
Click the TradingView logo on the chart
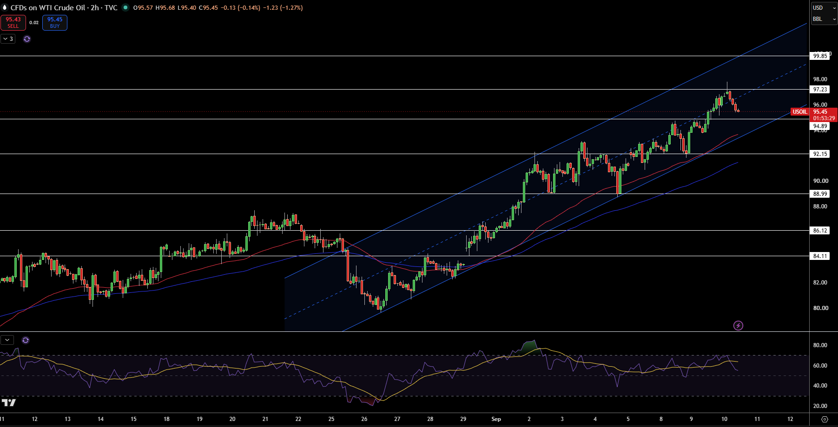(x=9, y=402)
